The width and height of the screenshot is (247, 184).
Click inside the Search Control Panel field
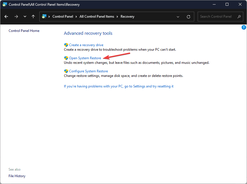pos(217,17)
